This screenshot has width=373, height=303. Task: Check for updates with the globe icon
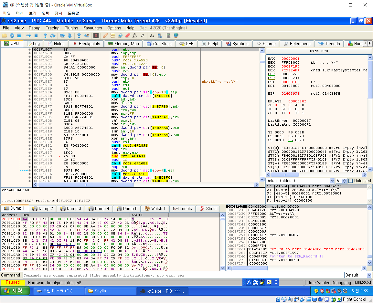[x=176, y=36]
